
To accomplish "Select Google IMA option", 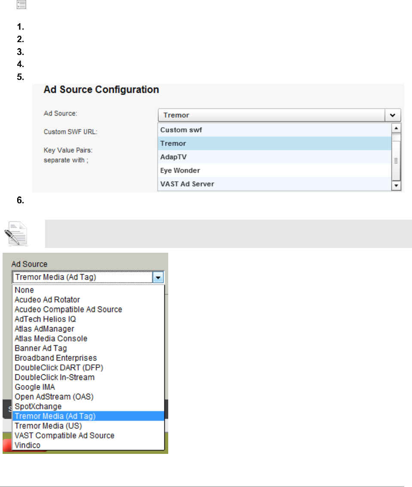I will point(88,387).
